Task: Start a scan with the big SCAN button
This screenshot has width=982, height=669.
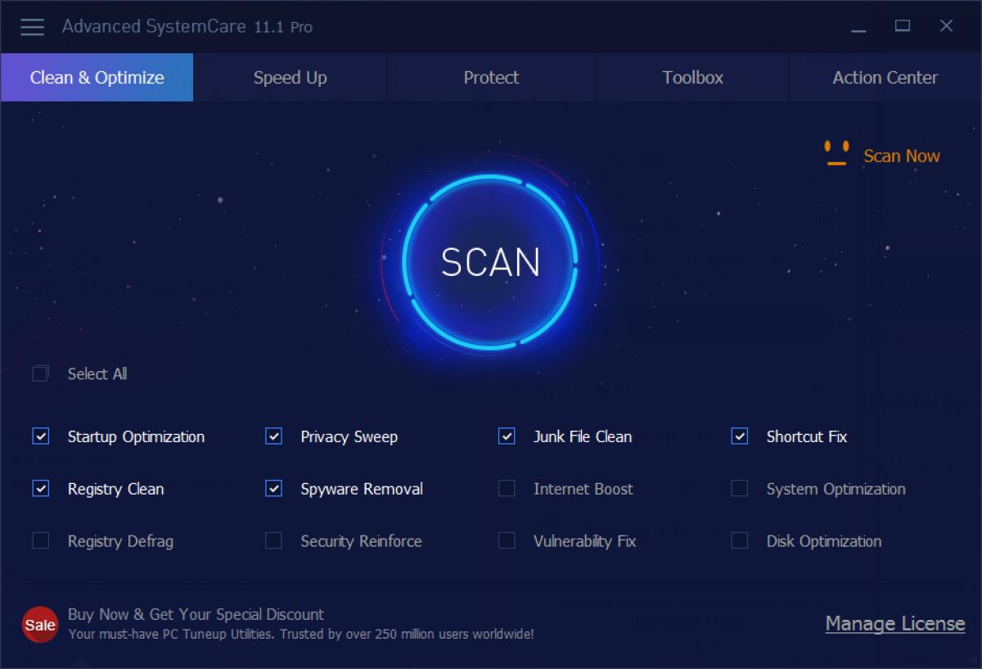Action: click(x=490, y=262)
